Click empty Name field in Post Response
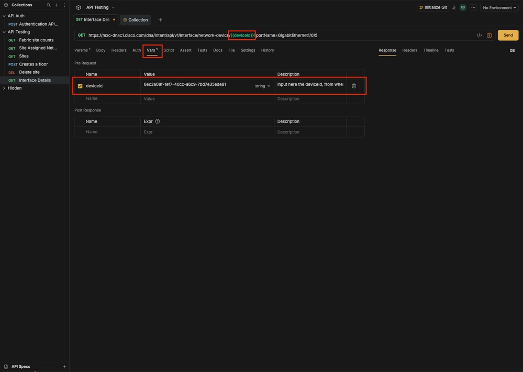523x372 pixels. (112, 132)
